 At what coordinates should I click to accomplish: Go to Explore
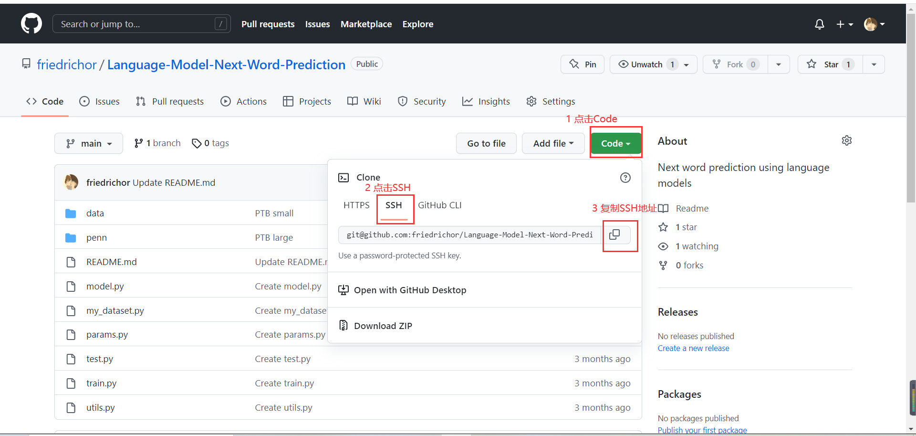coord(418,24)
